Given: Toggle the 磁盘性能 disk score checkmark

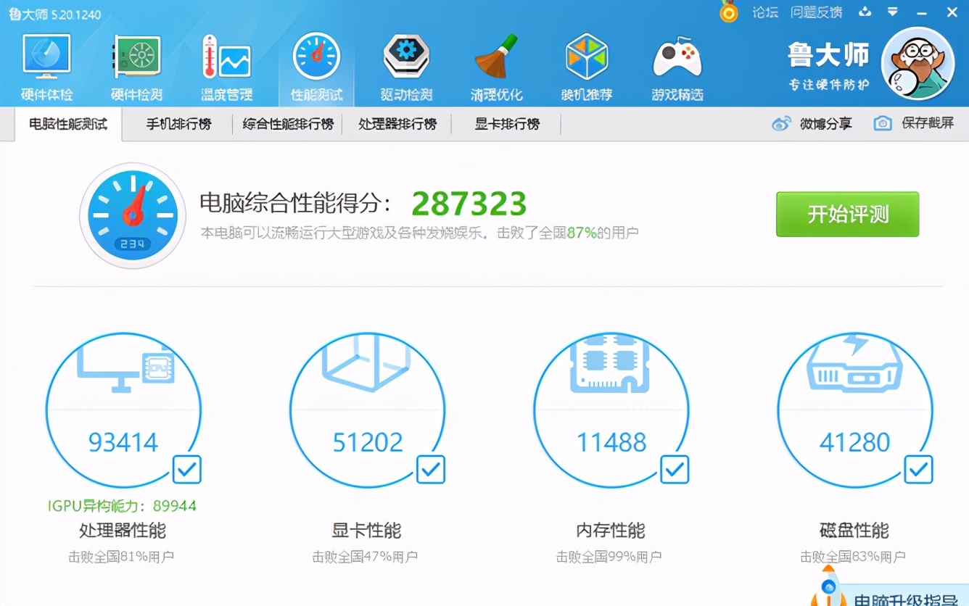Looking at the screenshot, I should 918,470.
